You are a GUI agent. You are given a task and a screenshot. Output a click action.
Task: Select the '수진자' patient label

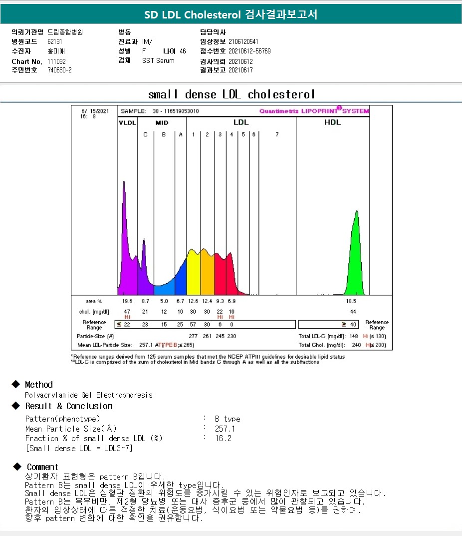click(21, 51)
